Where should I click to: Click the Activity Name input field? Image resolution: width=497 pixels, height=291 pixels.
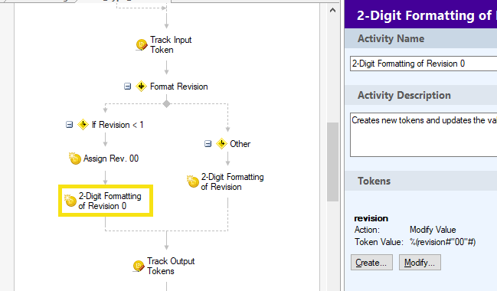click(x=423, y=64)
